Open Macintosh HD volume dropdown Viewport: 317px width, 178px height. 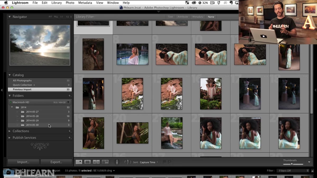click(x=68, y=102)
